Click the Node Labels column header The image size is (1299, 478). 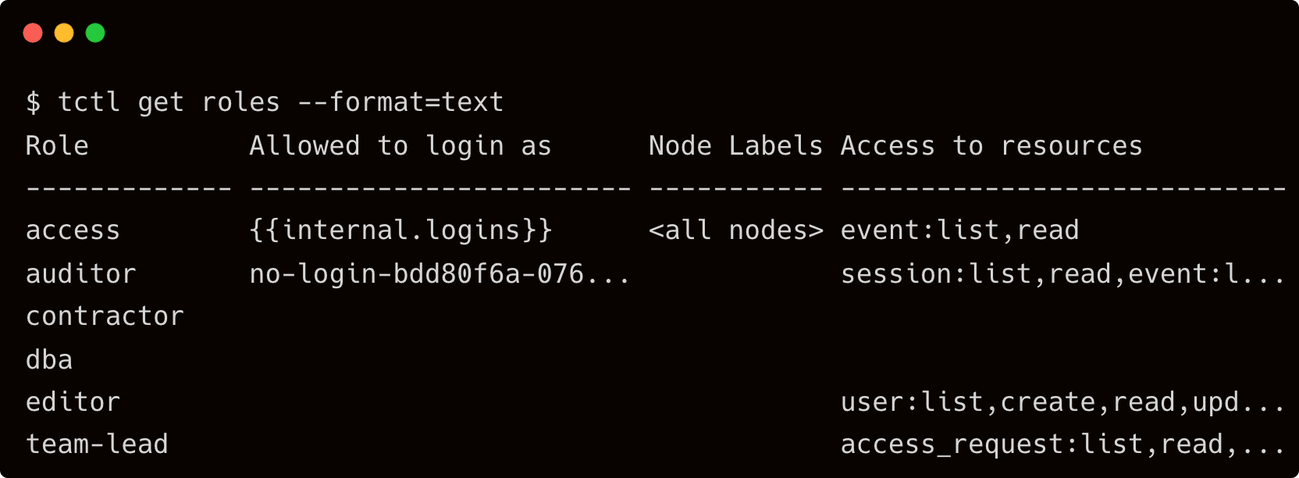(x=735, y=146)
